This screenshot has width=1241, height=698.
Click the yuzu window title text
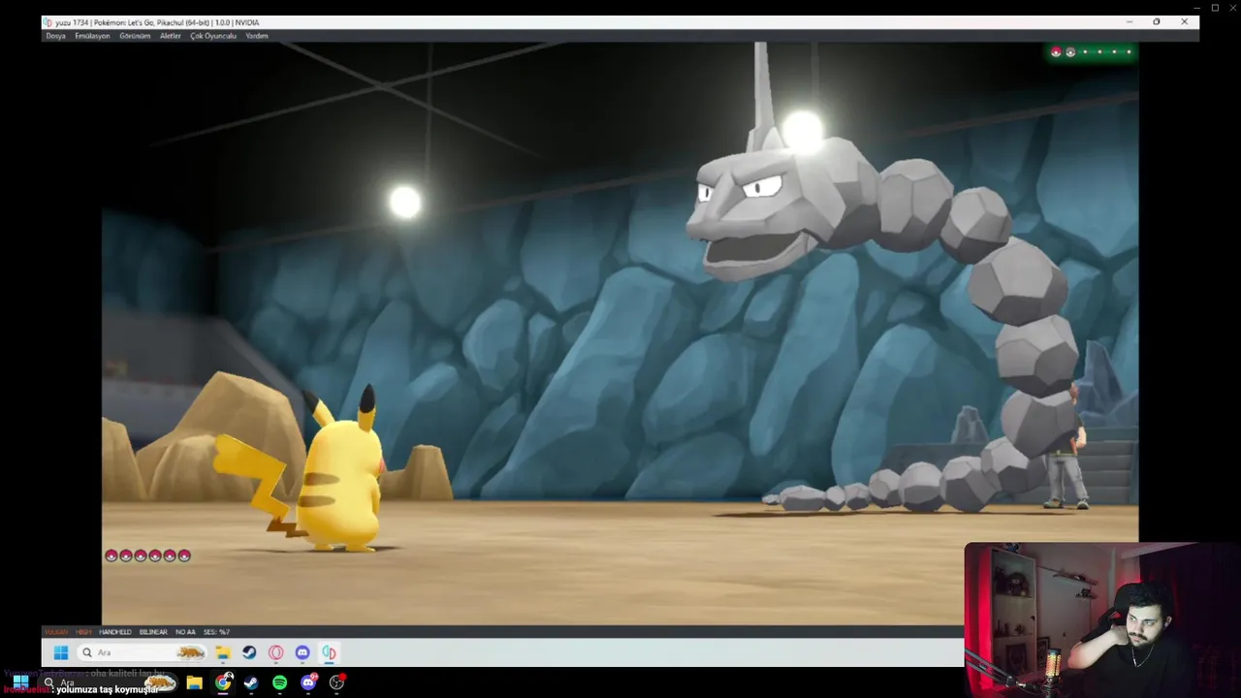point(157,22)
